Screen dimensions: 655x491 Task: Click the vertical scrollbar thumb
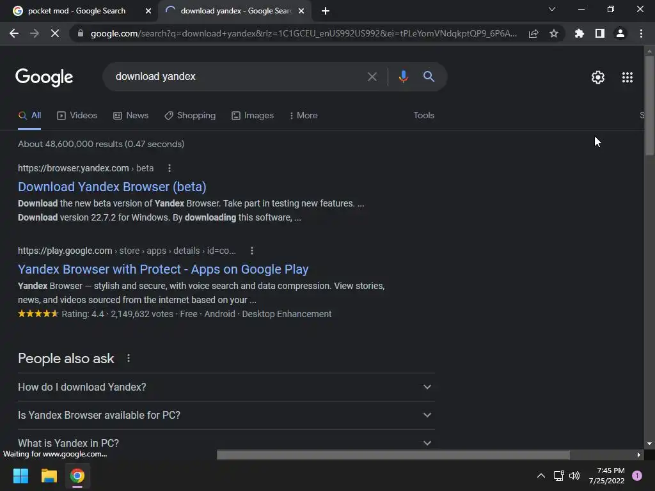[x=649, y=105]
